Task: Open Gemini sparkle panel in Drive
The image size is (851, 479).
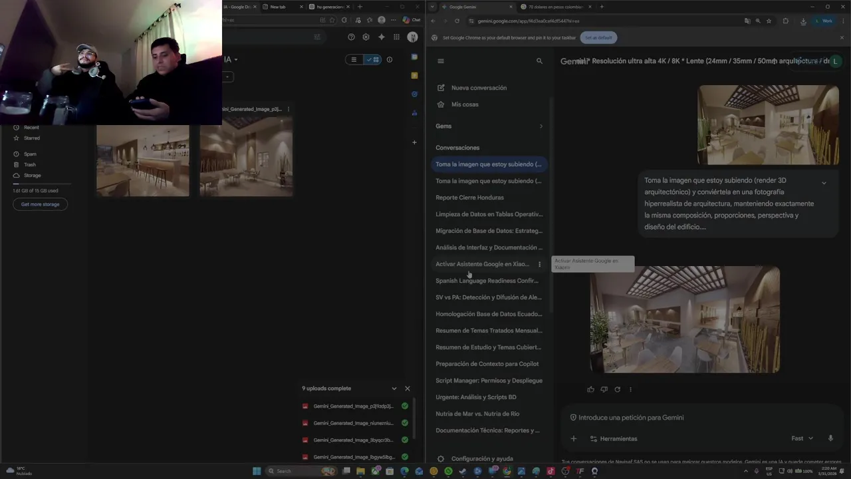Action: (381, 37)
